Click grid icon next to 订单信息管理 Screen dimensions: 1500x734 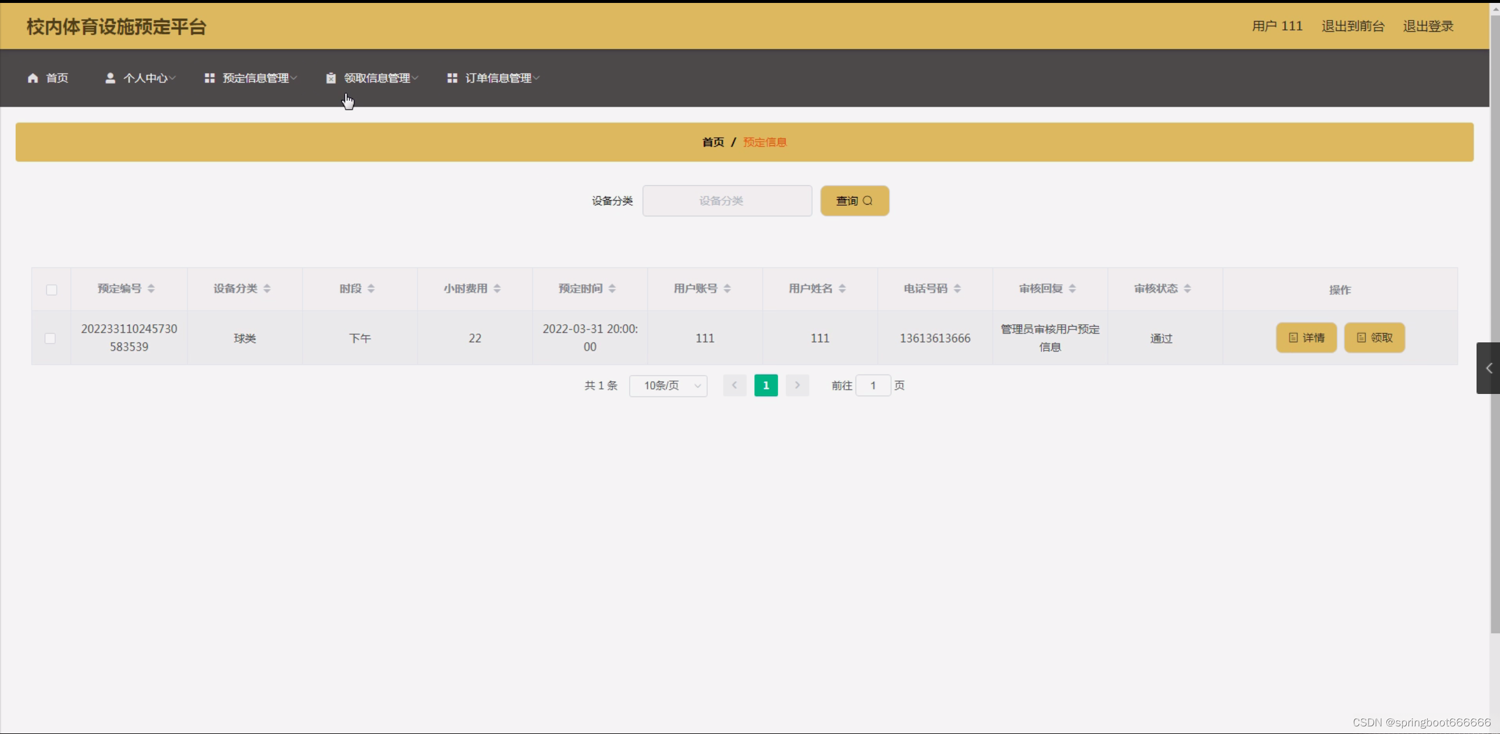(x=452, y=78)
